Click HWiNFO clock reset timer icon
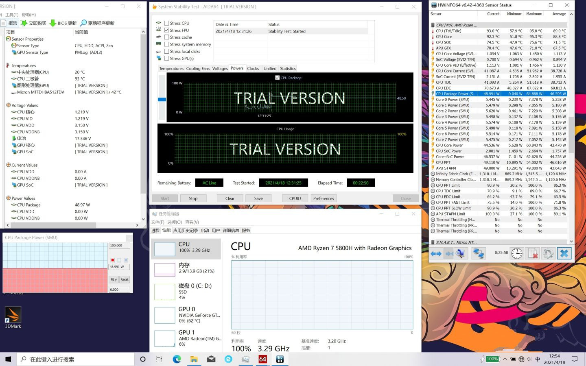 pyautogui.click(x=517, y=253)
